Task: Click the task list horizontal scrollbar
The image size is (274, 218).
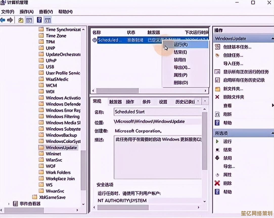Action: [x=117, y=91]
